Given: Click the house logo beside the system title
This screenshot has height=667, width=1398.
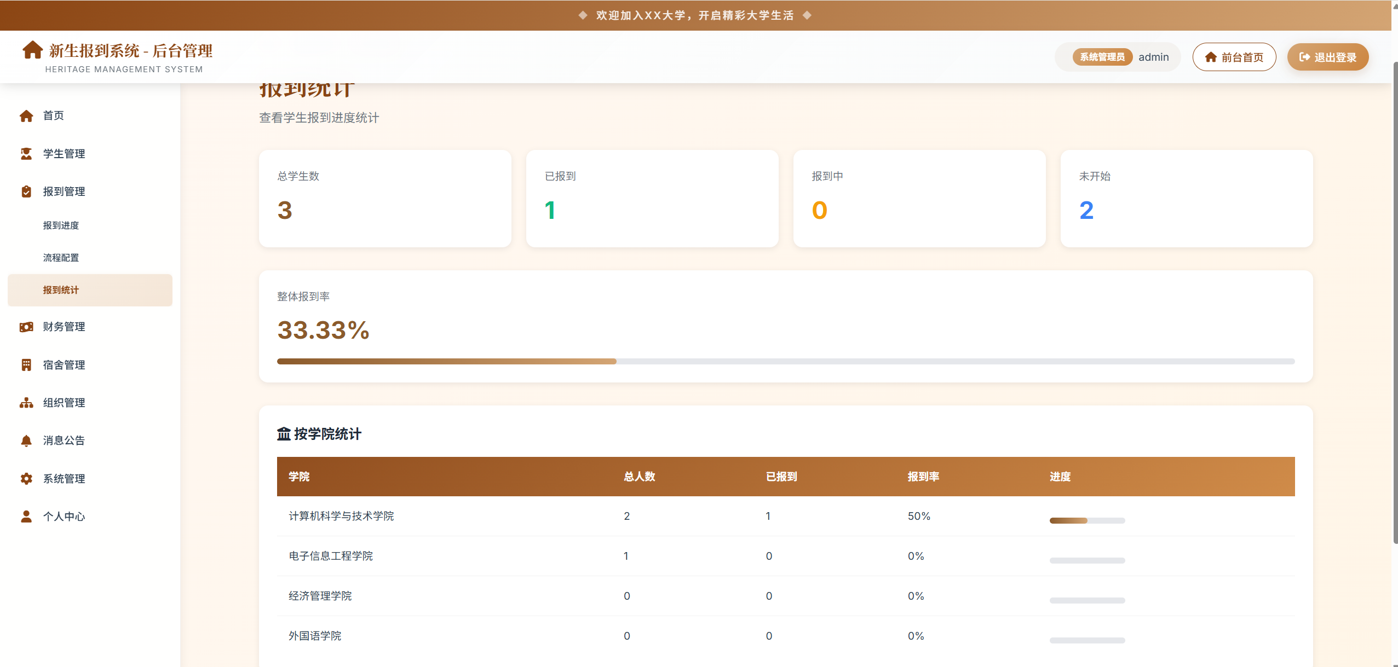Looking at the screenshot, I should (32, 50).
